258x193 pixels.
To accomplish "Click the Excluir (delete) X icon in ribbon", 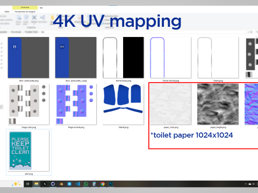I will coord(34,18).
